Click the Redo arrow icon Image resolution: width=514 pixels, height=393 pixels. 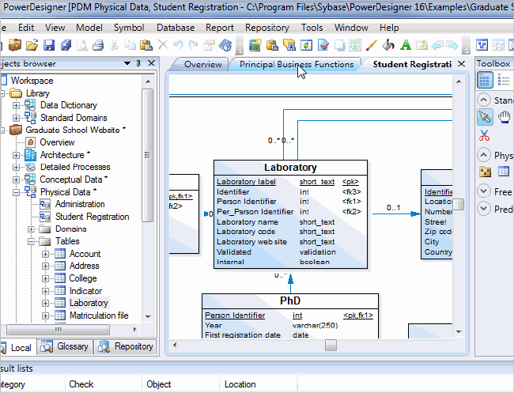(194, 44)
